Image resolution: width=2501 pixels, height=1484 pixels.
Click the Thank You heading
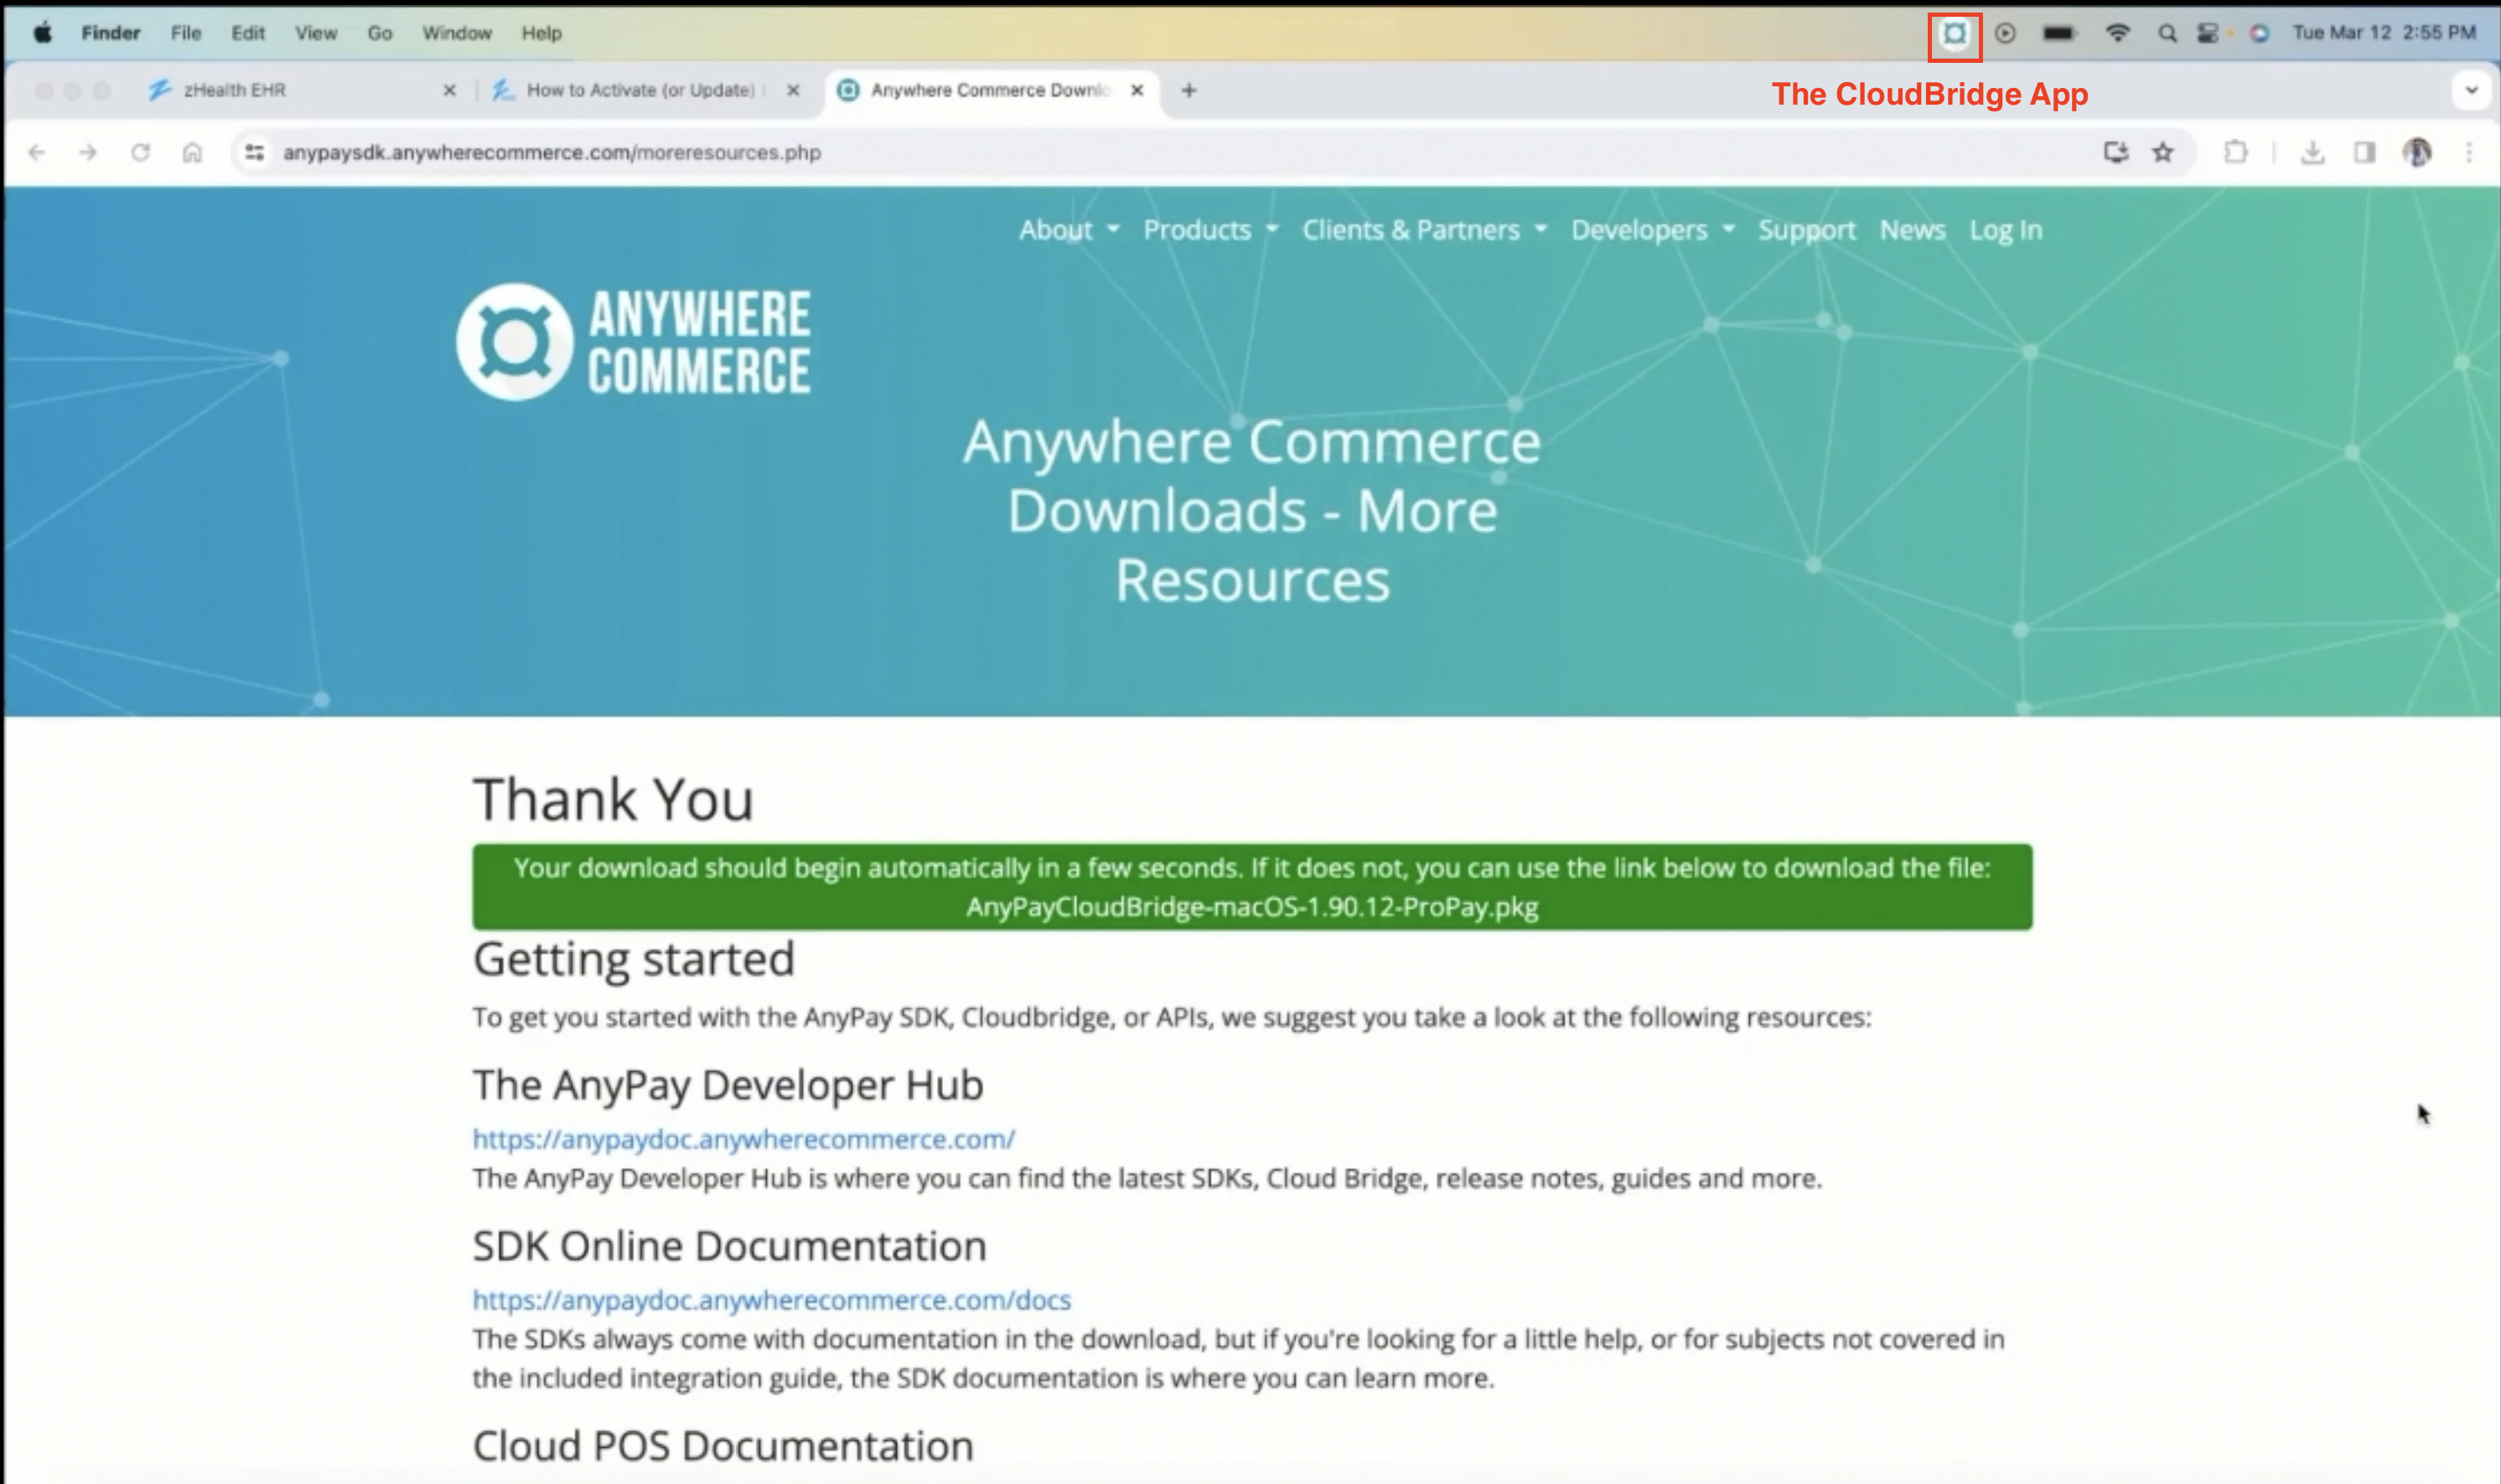(613, 799)
